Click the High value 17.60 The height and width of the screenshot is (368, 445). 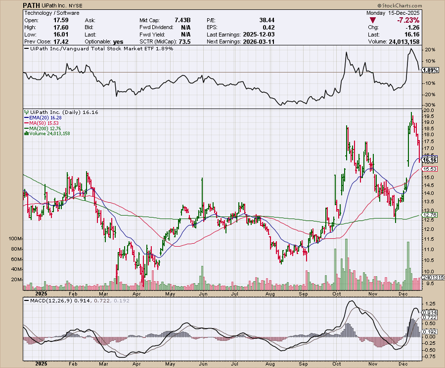point(61,28)
